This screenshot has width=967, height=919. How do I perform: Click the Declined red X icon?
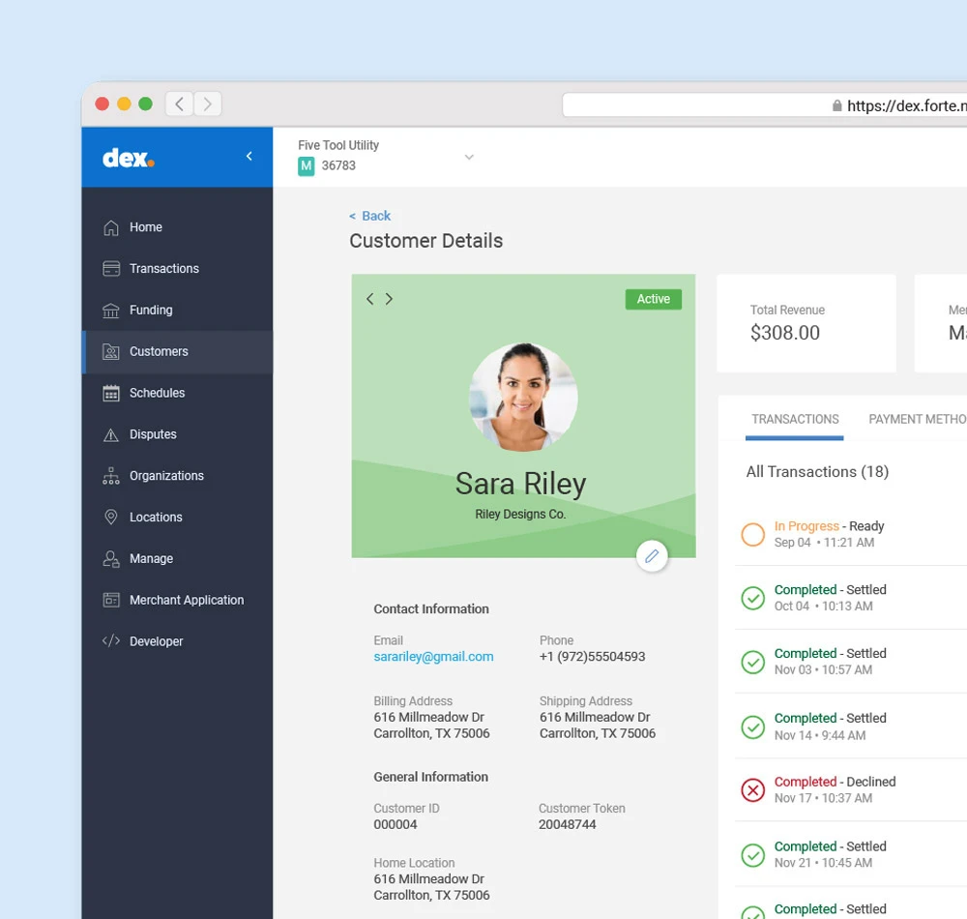pos(753,790)
